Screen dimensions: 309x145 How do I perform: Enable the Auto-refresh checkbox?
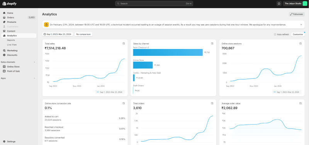coord(275,34)
